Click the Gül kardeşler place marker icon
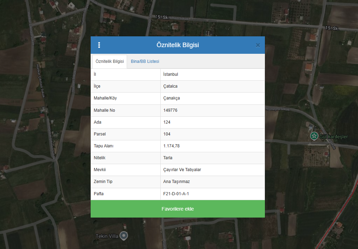This screenshot has width=358, height=249. [314, 136]
